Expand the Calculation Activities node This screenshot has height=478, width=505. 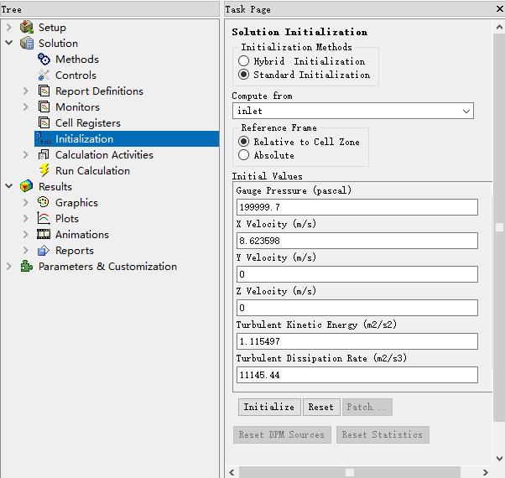click(26, 154)
